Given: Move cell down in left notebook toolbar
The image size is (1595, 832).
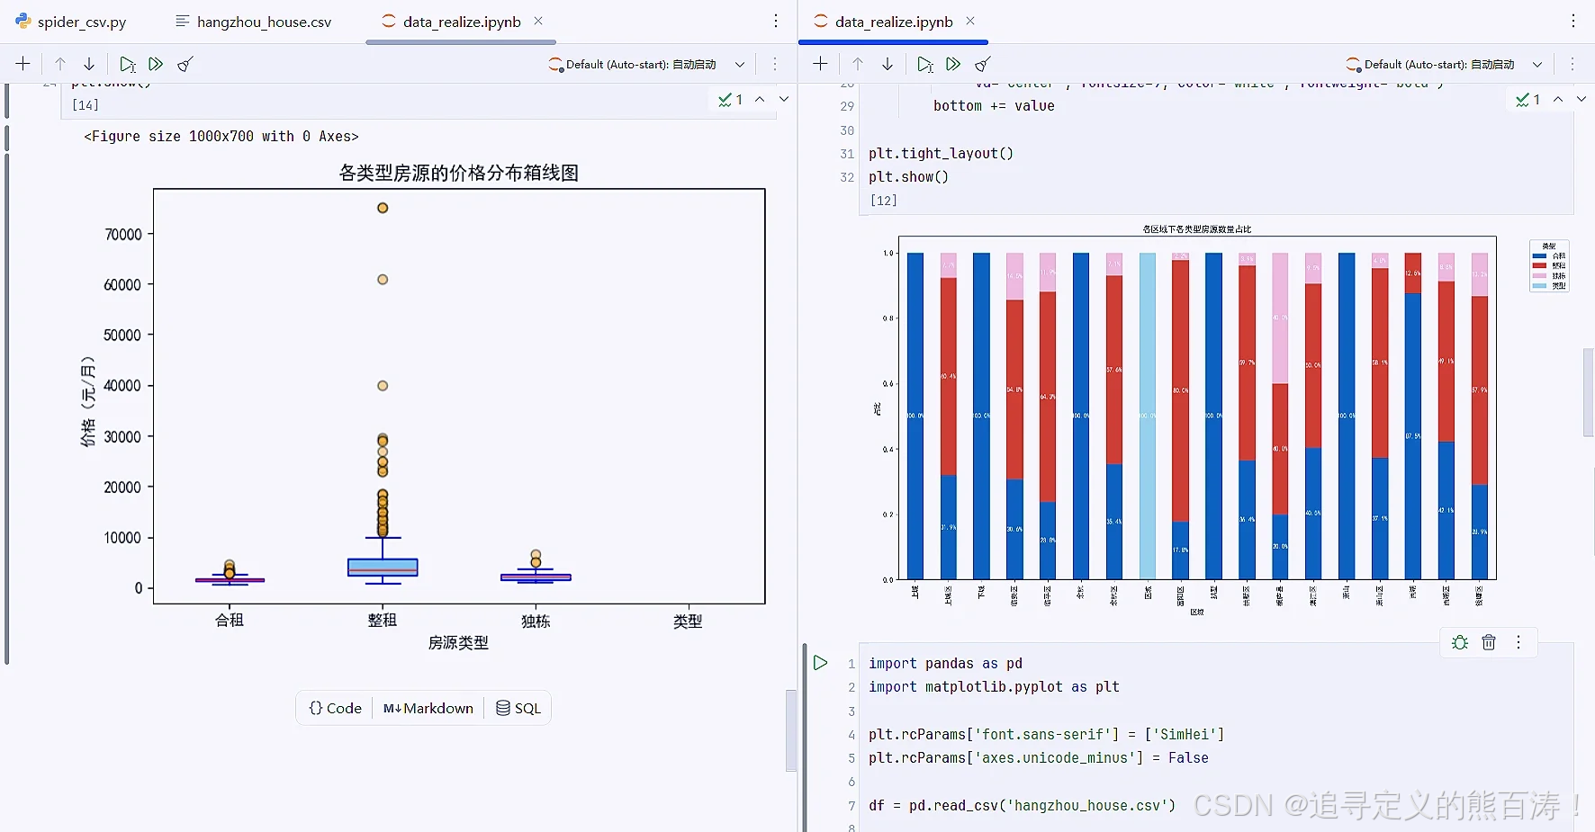Looking at the screenshot, I should point(89,64).
